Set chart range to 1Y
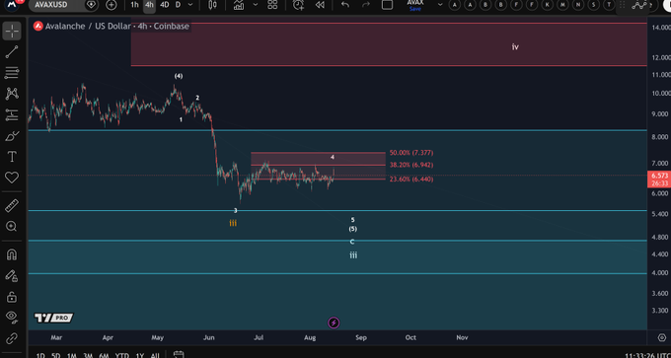 tap(139, 355)
